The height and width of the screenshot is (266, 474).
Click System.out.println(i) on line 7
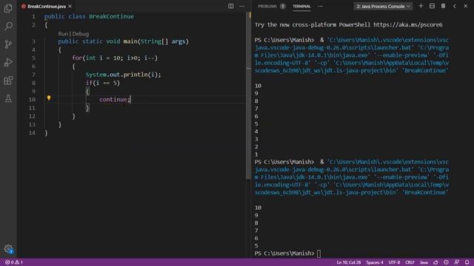(x=124, y=75)
